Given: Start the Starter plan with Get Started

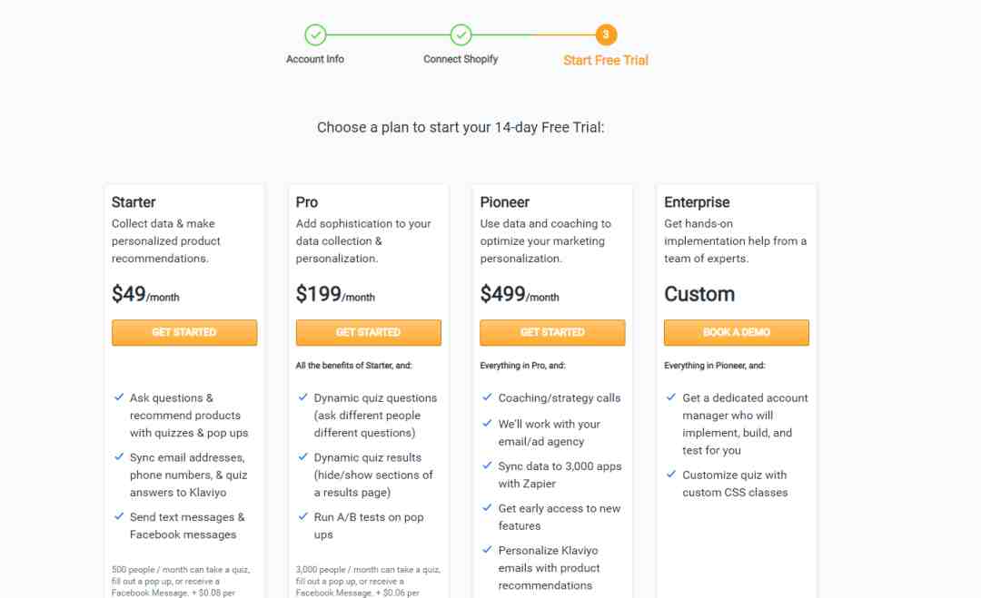Looking at the screenshot, I should click(x=183, y=332).
